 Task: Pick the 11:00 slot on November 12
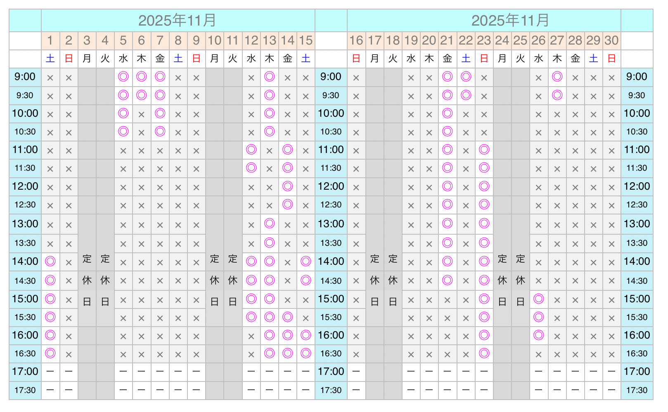coord(251,150)
